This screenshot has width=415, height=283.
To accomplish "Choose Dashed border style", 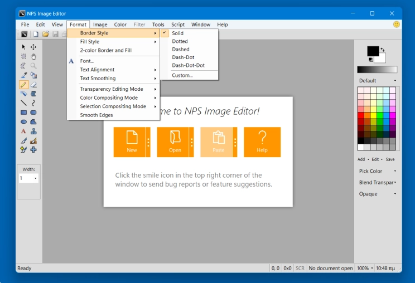I will pos(189,49).
